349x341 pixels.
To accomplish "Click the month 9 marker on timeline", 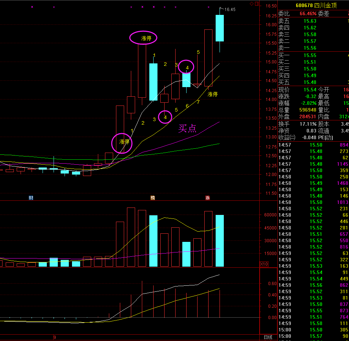I will [x=55, y=337].
